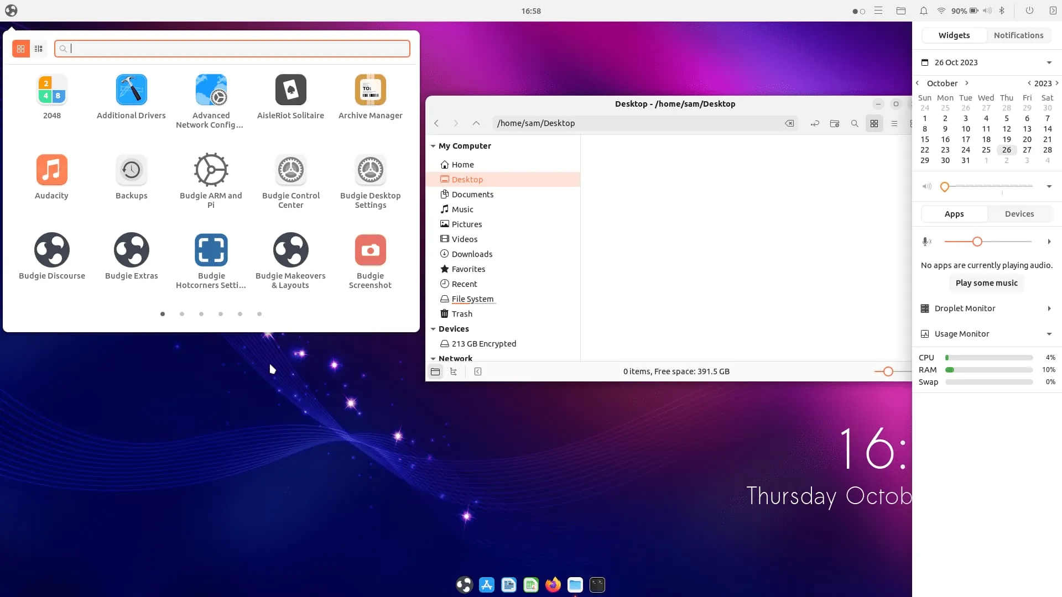
Task: Click toggle location entry icon in toolbar
Action: [815, 124]
